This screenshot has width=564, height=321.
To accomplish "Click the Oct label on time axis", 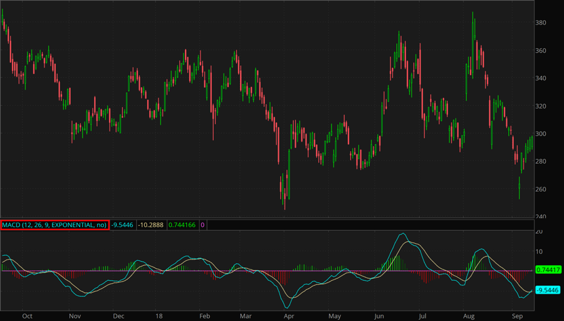I will pos(27,317).
